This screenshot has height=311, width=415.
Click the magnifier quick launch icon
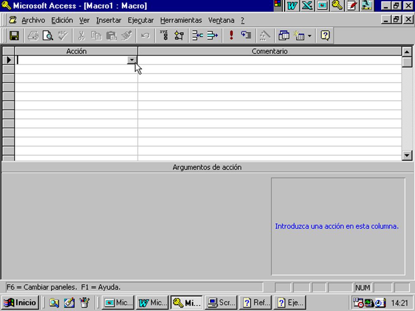click(x=54, y=303)
